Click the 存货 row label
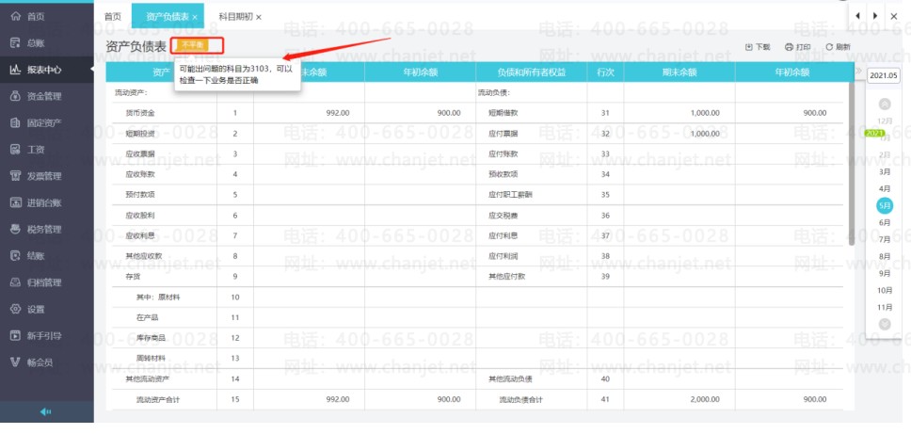911x434 pixels. pyautogui.click(x=133, y=277)
